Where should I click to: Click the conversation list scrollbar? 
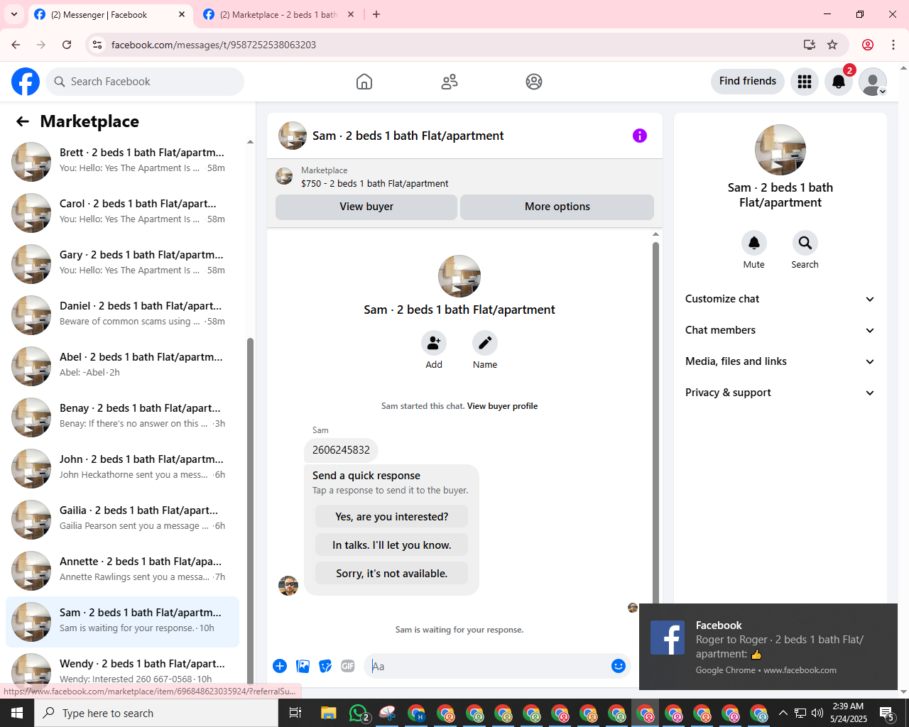pyautogui.click(x=250, y=510)
